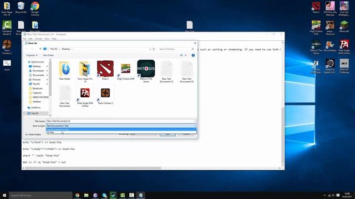The image size is (355, 199).
Task: Select Sony Vegas Pro 14 folder in dialog
Action: (x=85, y=71)
